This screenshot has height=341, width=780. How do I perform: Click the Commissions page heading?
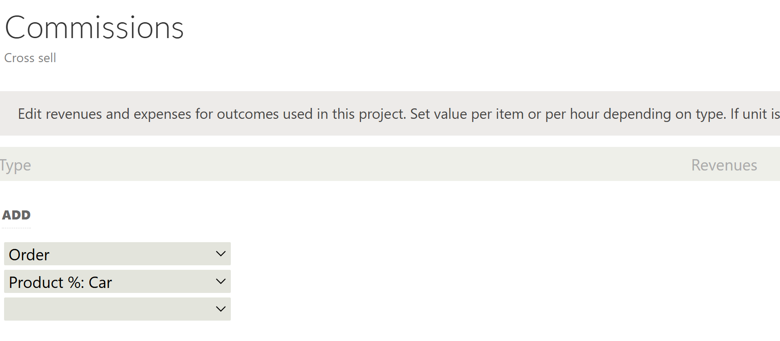pyautogui.click(x=94, y=28)
